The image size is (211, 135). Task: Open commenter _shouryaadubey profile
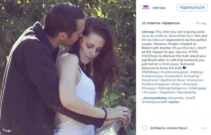(x=154, y=98)
